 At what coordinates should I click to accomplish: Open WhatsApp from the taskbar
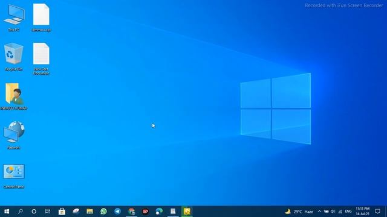click(x=103, y=212)
